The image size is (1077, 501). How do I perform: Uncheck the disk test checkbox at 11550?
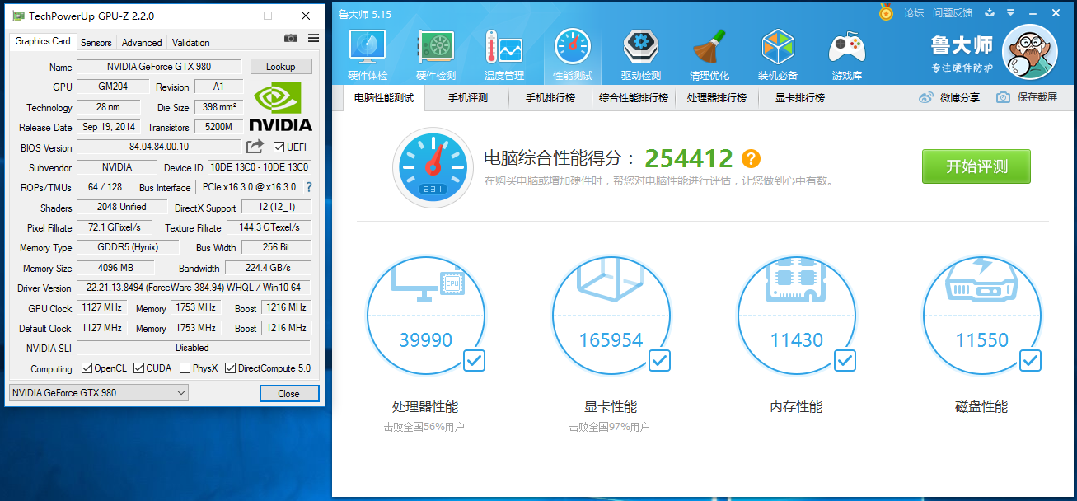[1030, 360]
